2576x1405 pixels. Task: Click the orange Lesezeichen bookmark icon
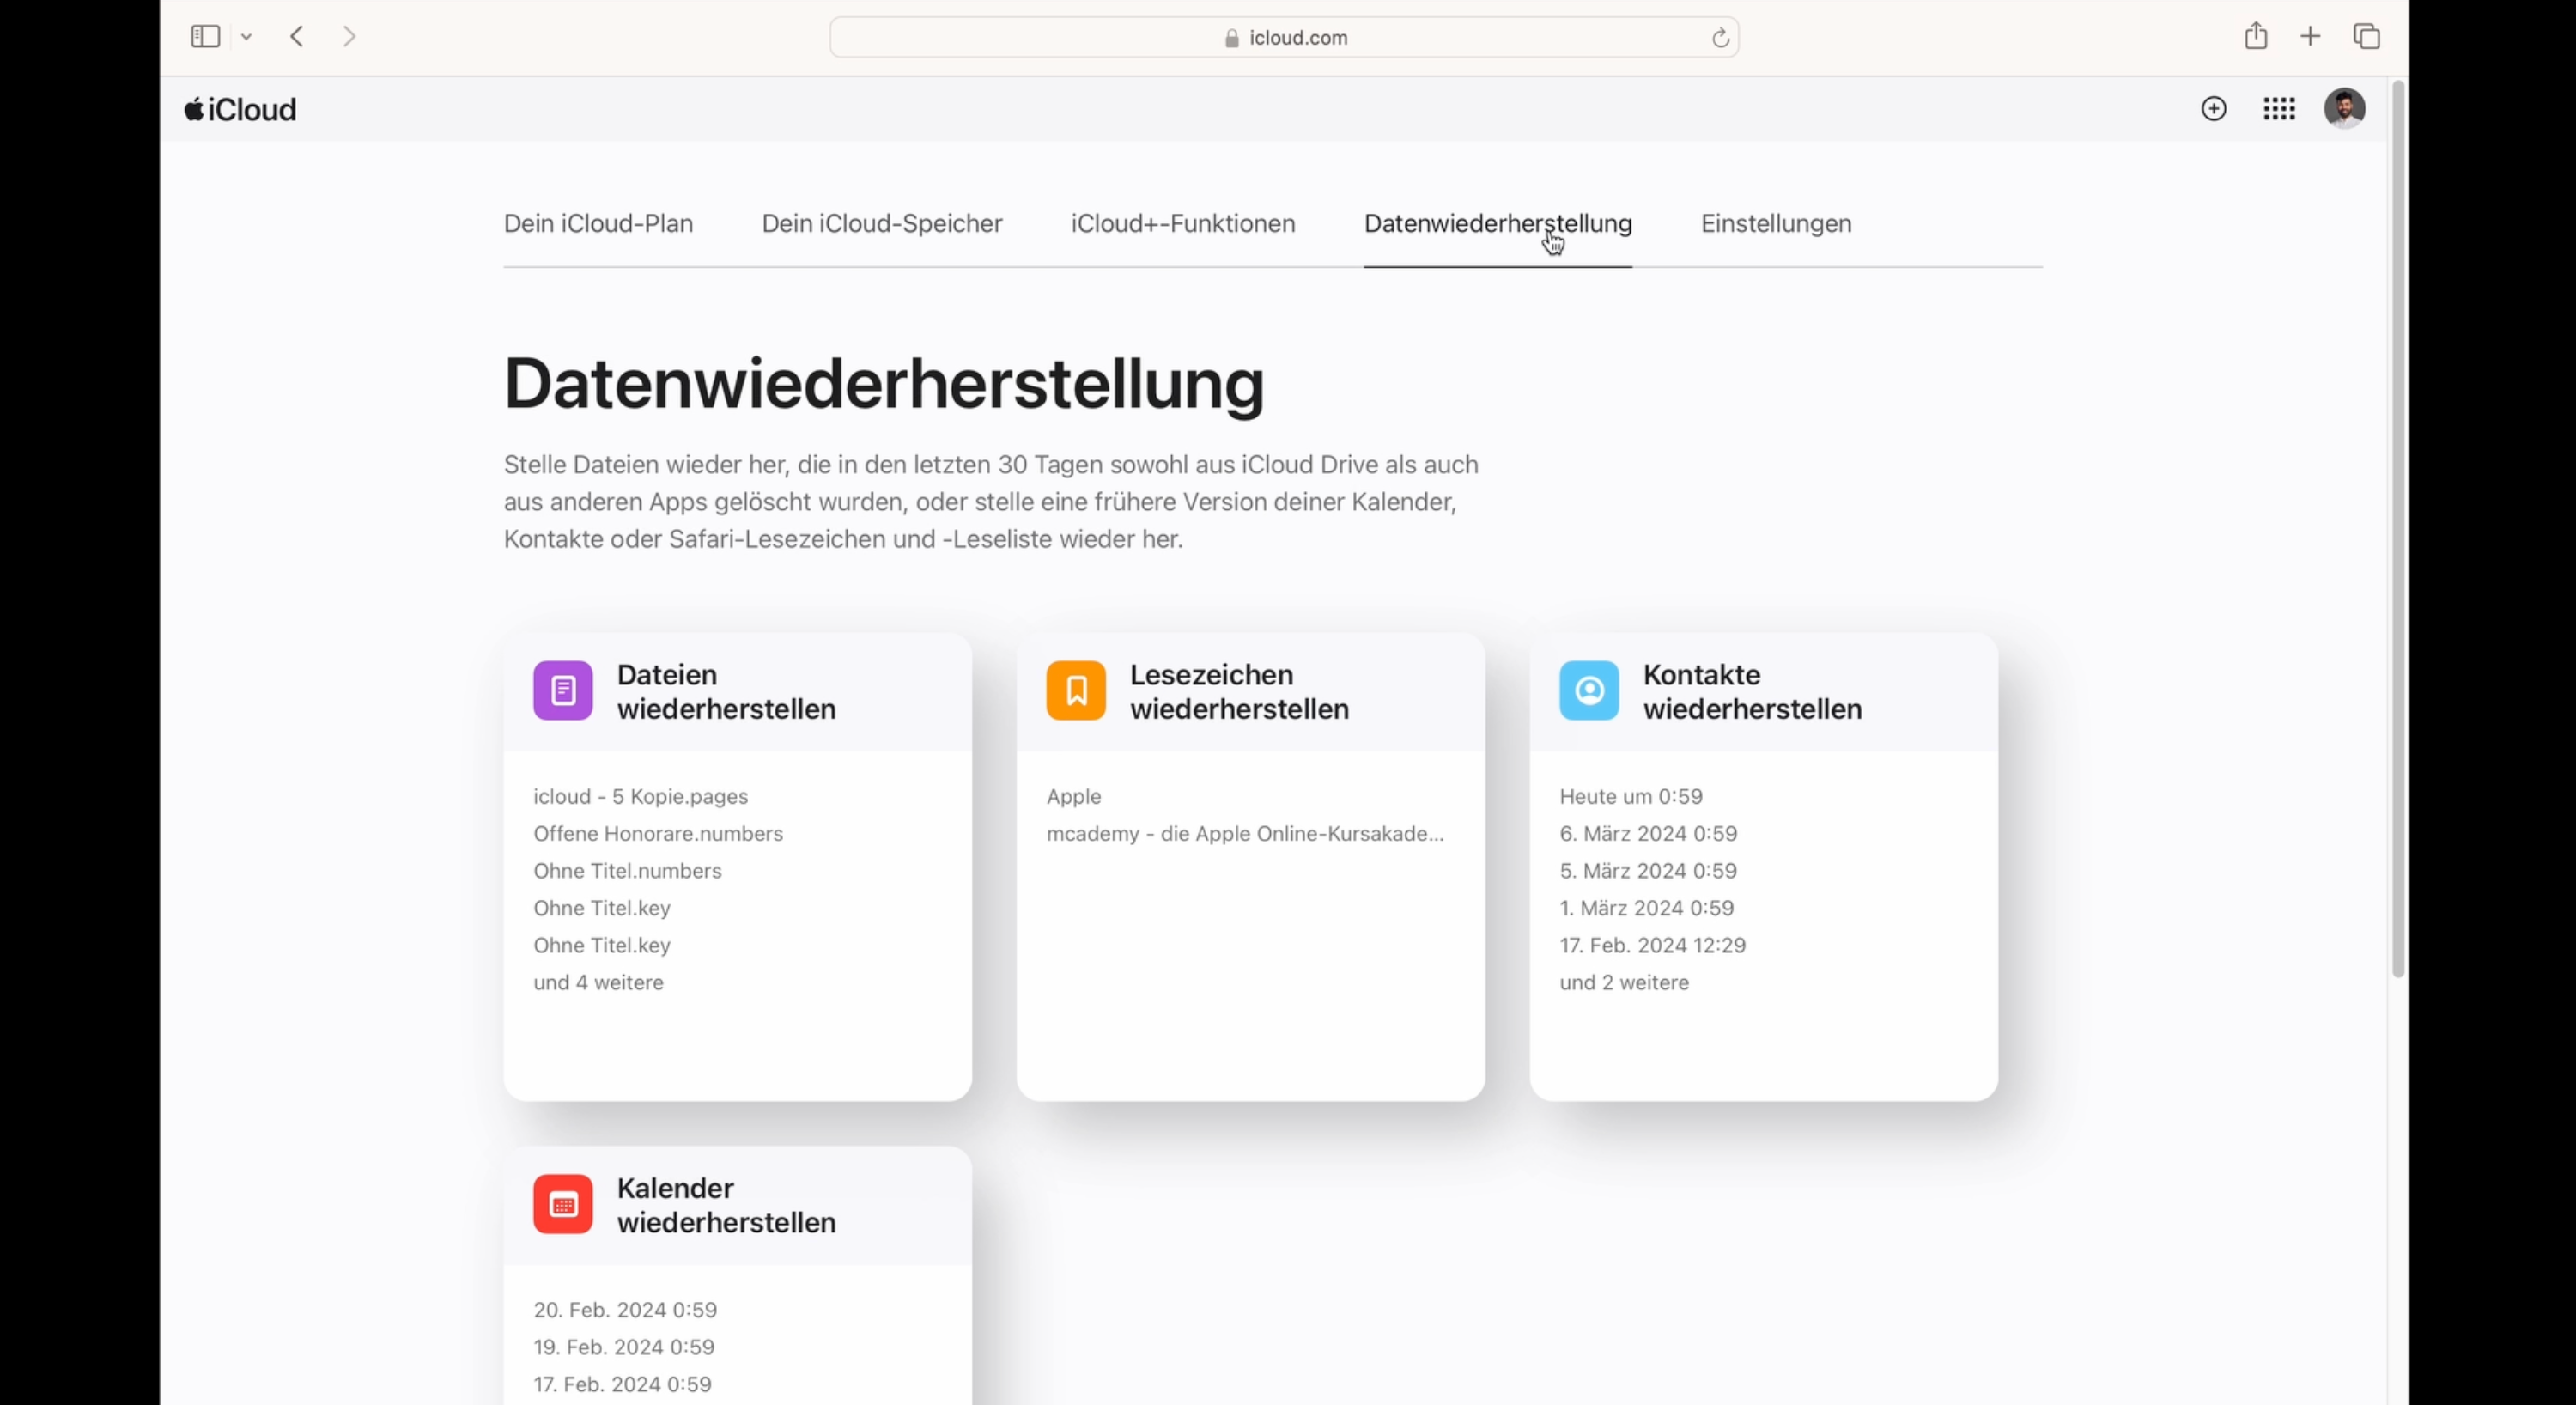point(1075,690)
